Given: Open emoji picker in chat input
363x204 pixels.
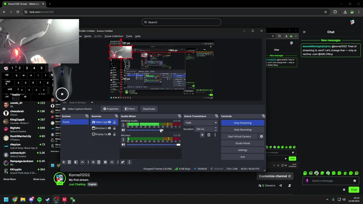Looking at the screenshot, I should 355,181.
